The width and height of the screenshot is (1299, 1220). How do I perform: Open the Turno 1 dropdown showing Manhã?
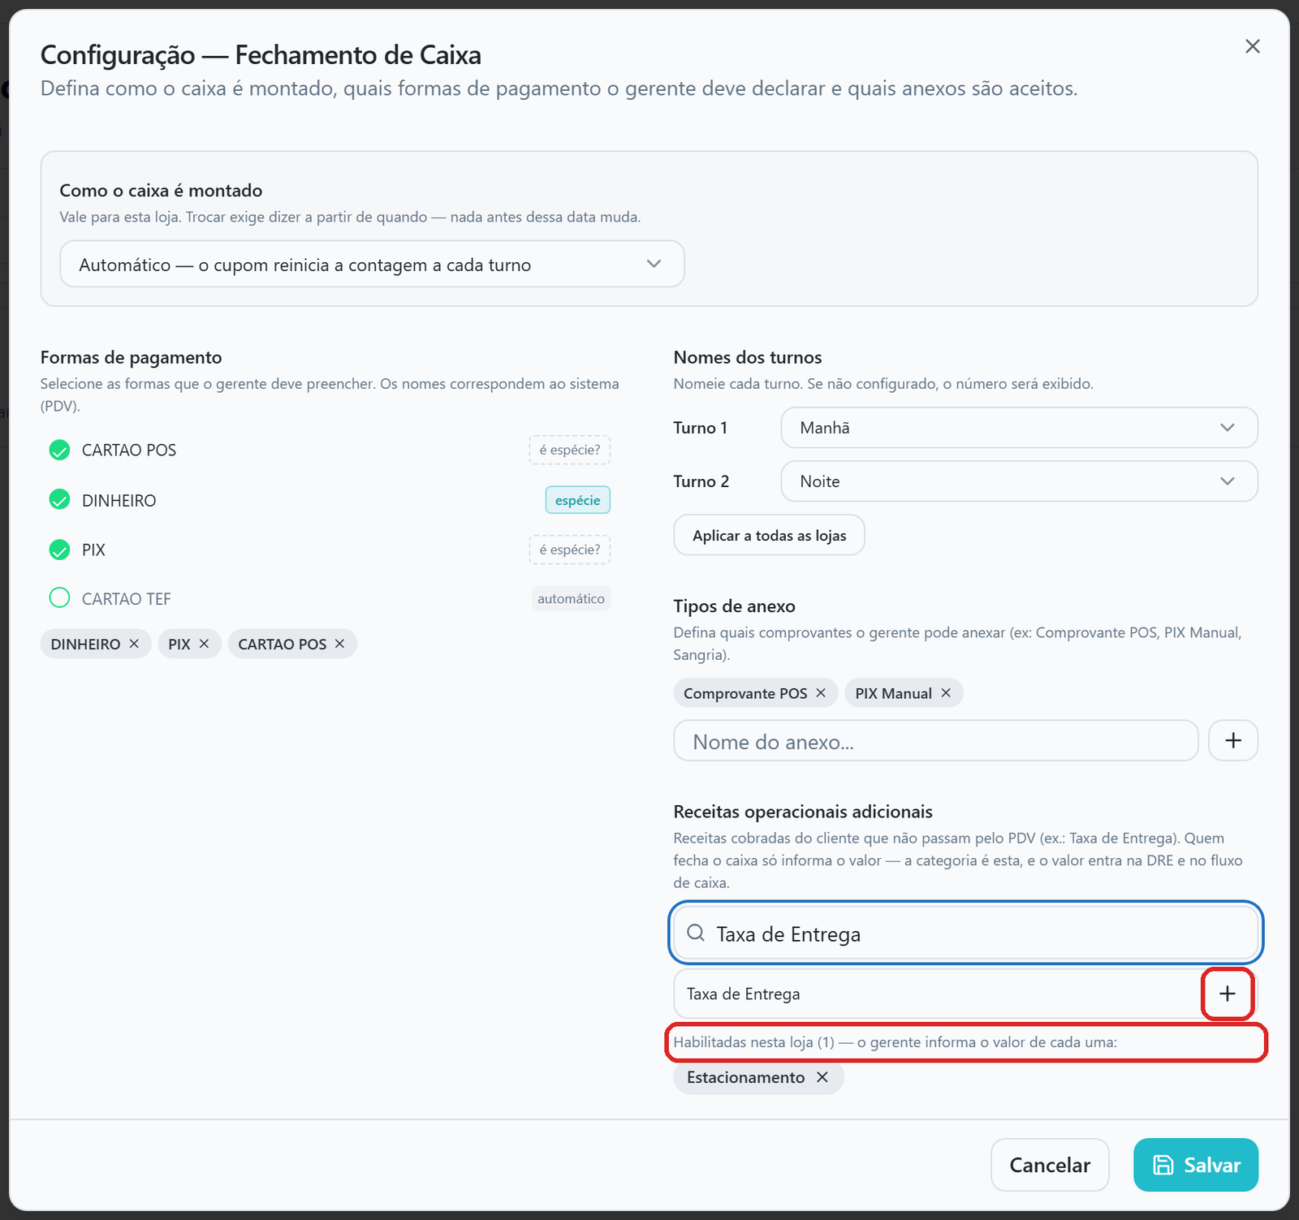point(1020,428)
